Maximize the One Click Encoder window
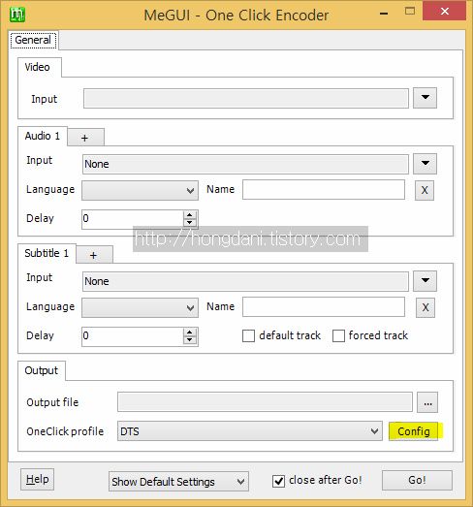The width and height of the screenshot is (473, 507). [x=410, y=11]
